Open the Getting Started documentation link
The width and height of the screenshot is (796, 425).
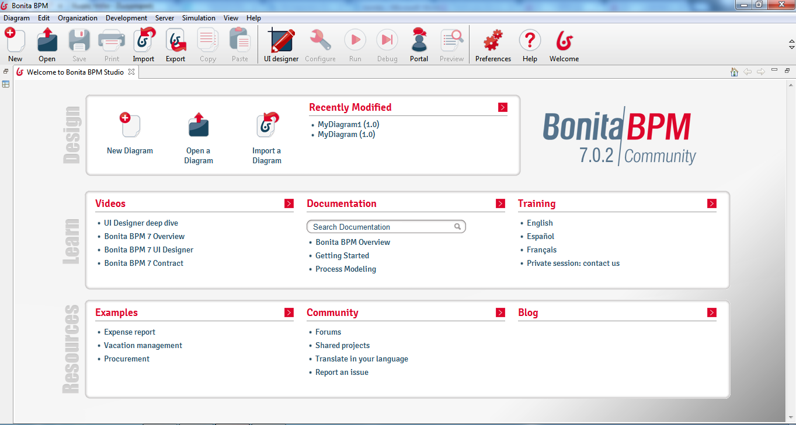342,255
